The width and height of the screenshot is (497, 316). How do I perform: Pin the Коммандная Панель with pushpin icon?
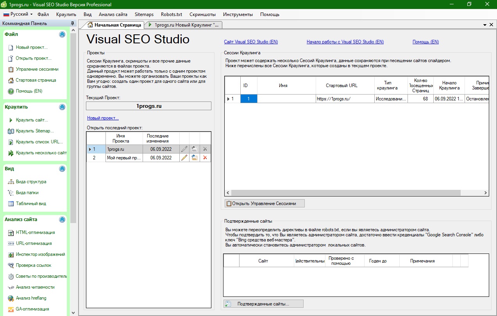click(72, 23)
